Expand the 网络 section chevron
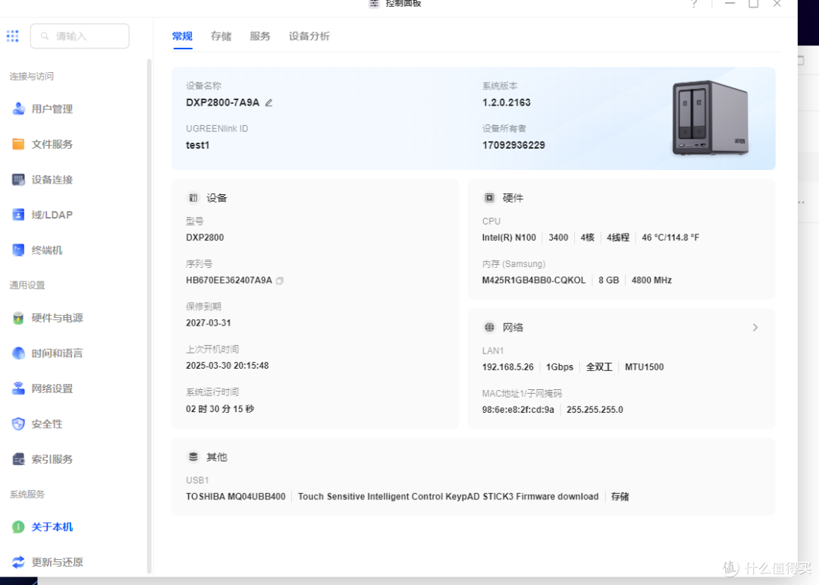 (x=755, y=327)
